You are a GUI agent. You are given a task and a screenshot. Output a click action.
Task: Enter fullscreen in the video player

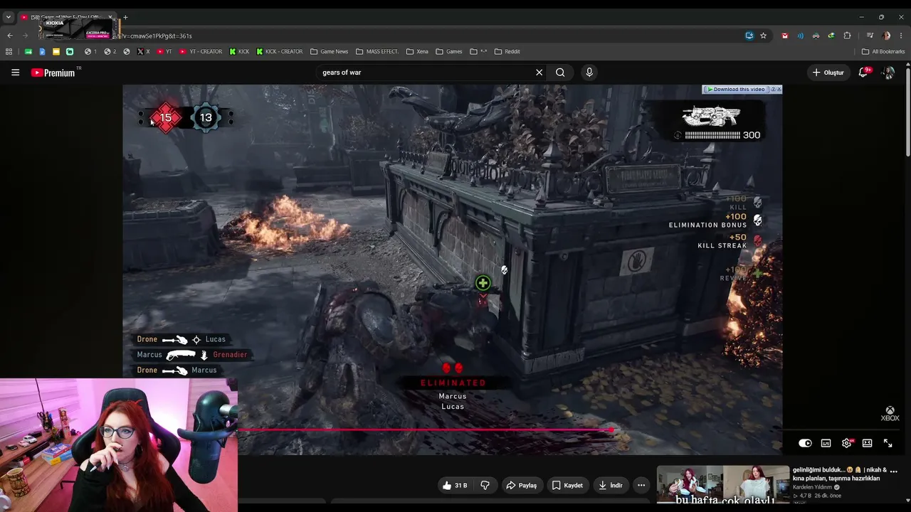pyautogui.click(x=888, y=443)
